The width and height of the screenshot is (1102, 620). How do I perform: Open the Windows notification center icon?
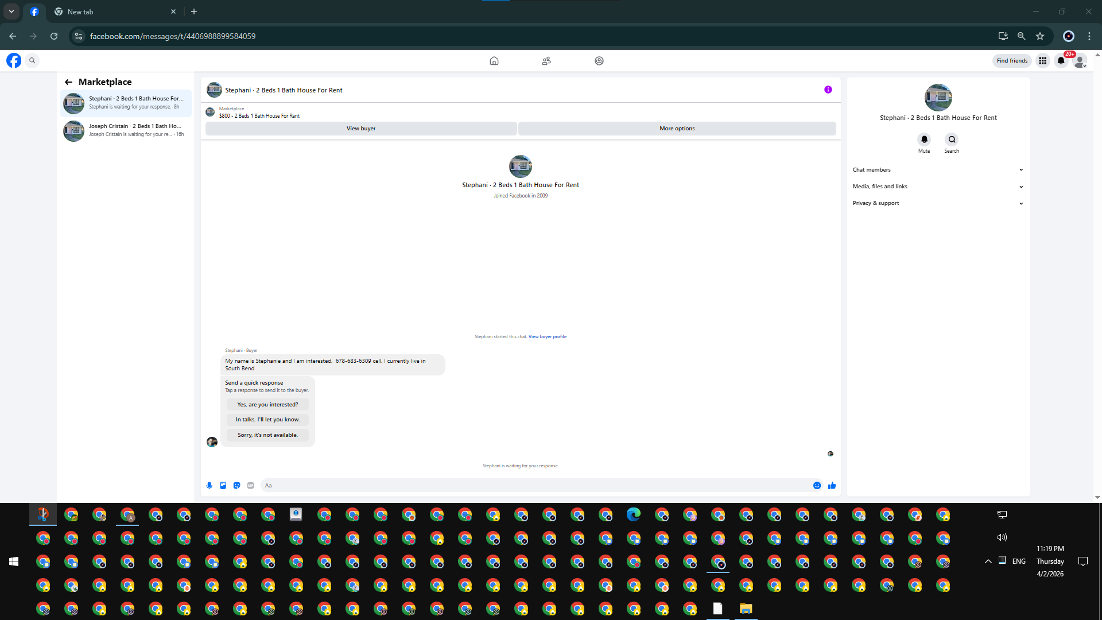[x=1083, y=561]
